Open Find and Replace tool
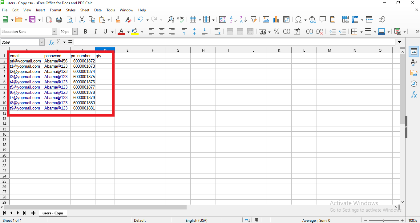 [x=171, y=20]
